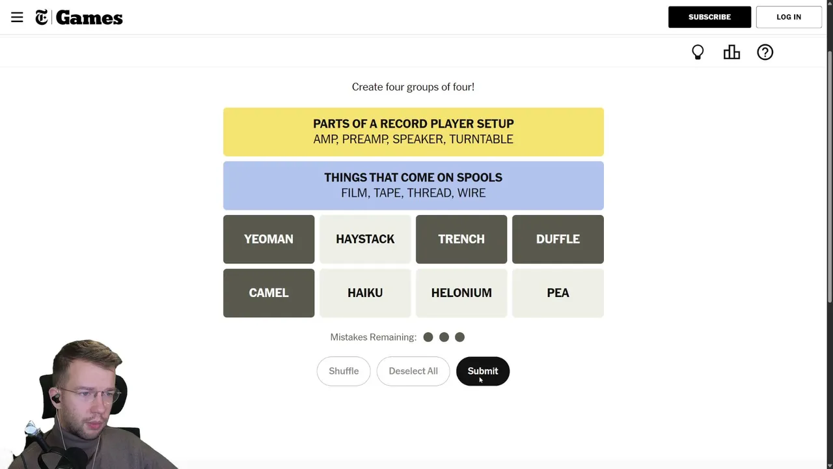Select the HAIKU tile
Image resolution: width=833 pixels, height=469 pixels.
point(365,293)
